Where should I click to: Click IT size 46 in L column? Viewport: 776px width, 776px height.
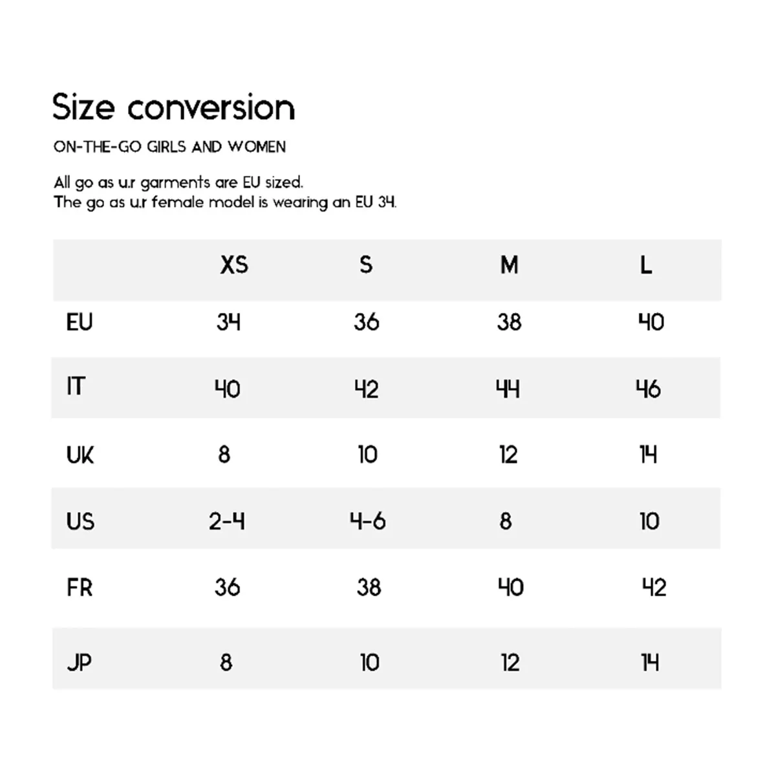point(648,389)
